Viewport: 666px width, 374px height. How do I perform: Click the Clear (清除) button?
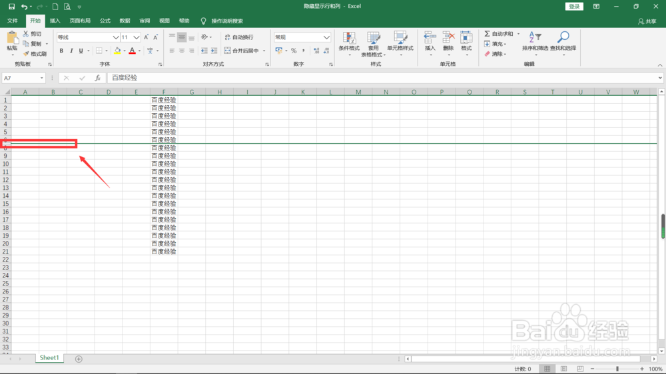tap(496, 54)
